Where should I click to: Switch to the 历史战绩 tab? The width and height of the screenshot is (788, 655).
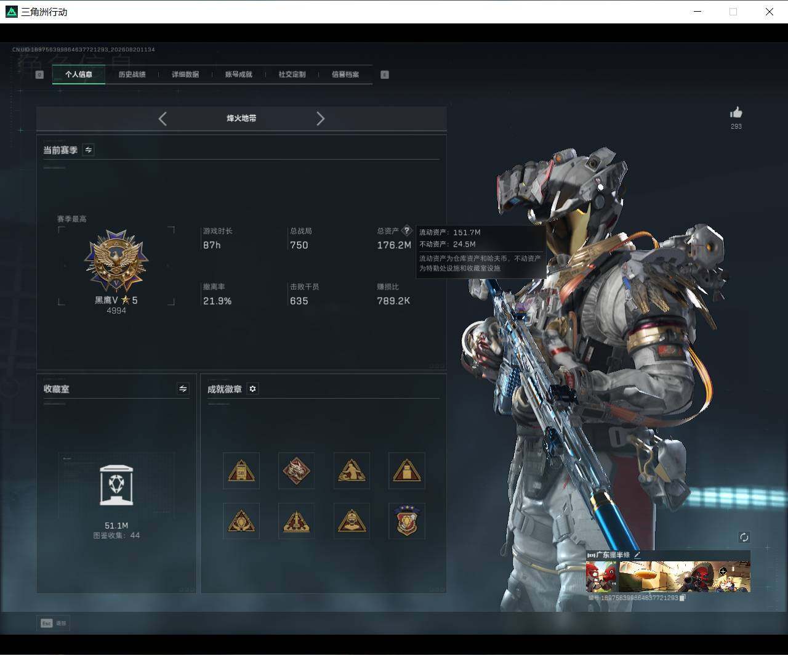(132, 75)
